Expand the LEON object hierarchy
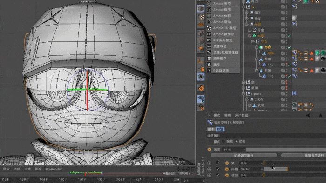Viewport: 326px width, 183px height. click(x=246, y=100)
